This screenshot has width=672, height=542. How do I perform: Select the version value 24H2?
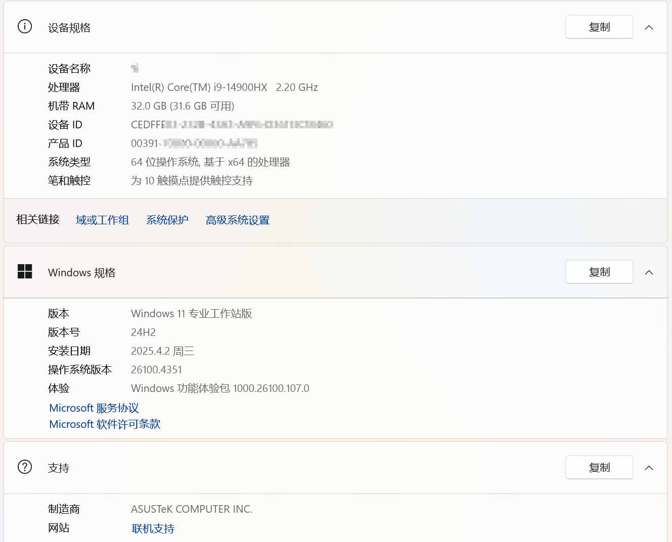tap(143, 332)
